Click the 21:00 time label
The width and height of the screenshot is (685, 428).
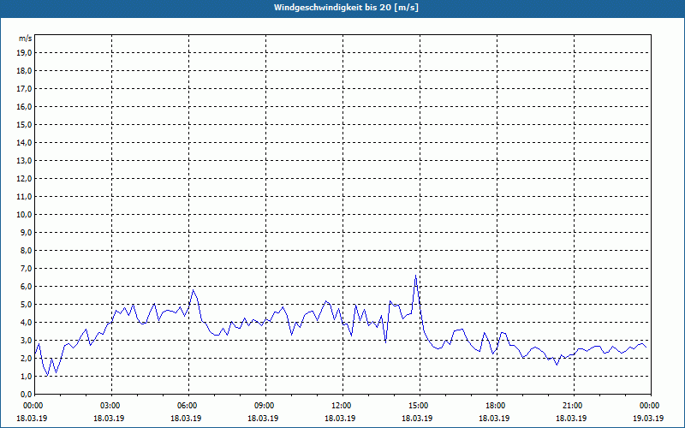tap(574, 406)
